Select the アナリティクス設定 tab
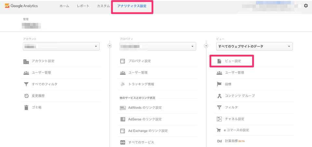Viewport: 312px width, 147px height. click(132, 6)
